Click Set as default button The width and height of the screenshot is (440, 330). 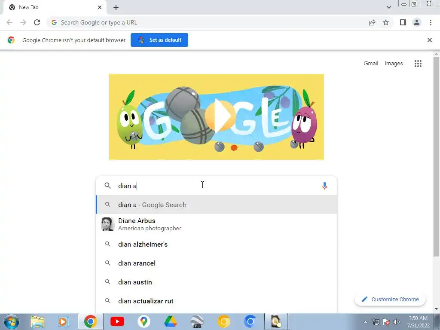point(159,40)
